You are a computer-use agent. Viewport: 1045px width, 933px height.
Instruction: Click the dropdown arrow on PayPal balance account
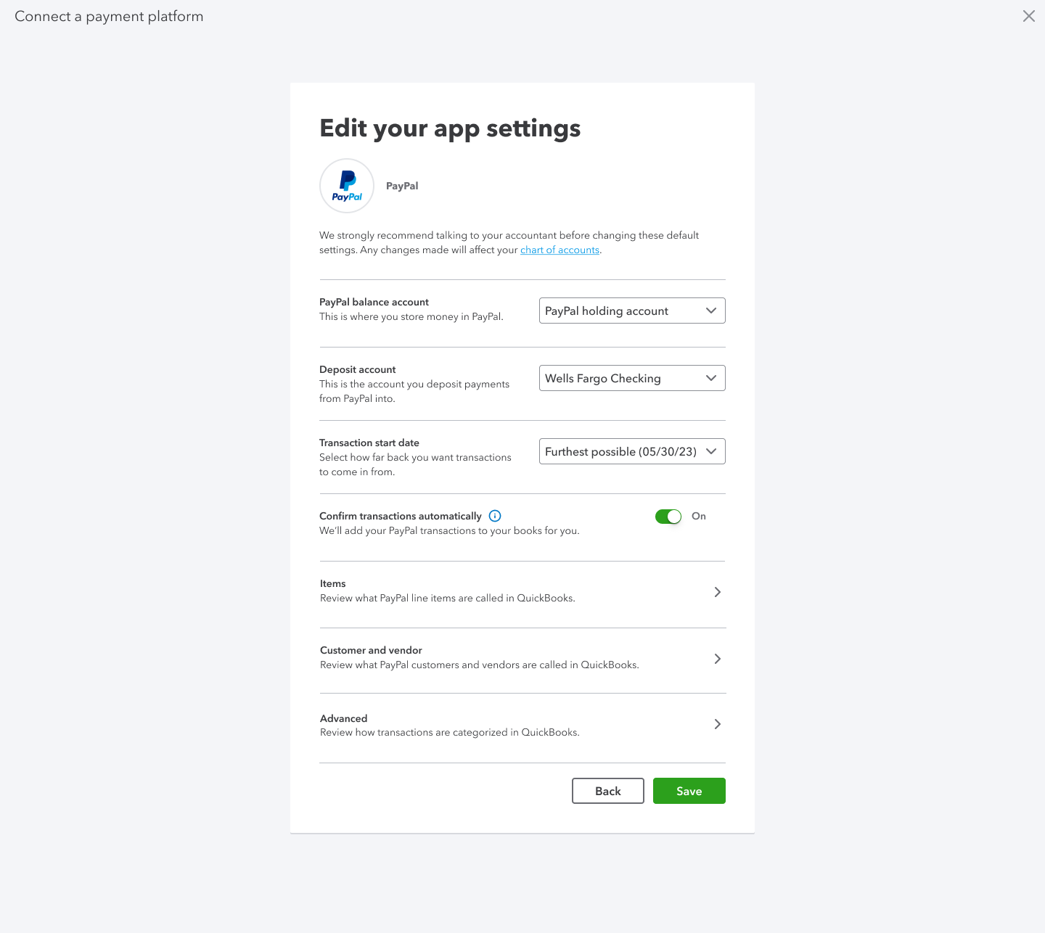pyautogui.click(x=711, y=311)
